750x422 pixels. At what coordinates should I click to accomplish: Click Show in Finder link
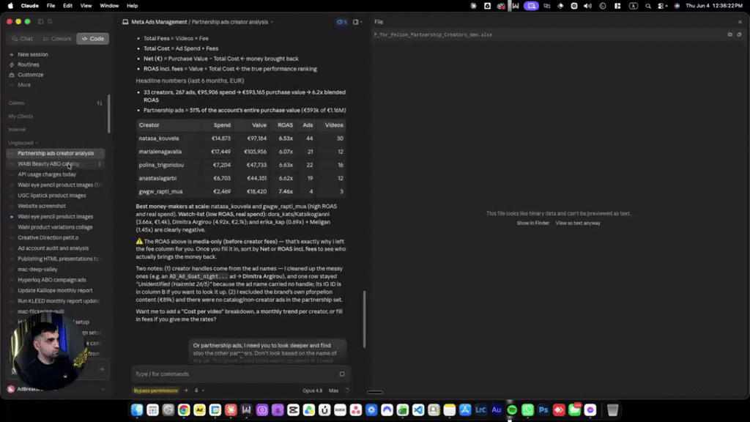(x=532, y=223)
